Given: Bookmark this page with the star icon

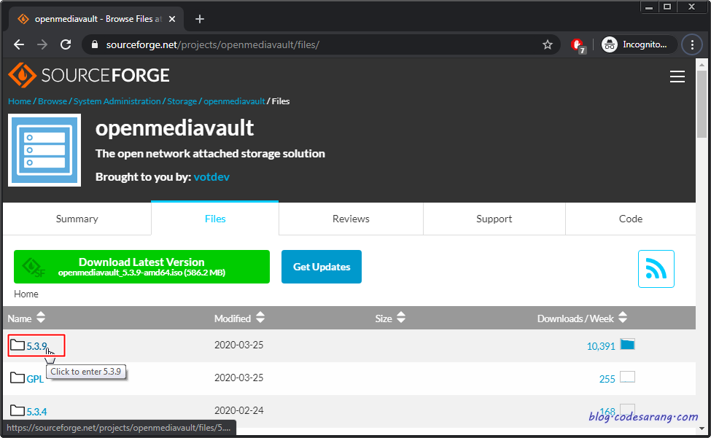Looking at the screenshot, I should (548, 44).
